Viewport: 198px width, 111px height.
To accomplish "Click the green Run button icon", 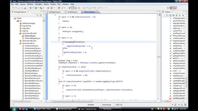I will point(36,8).
